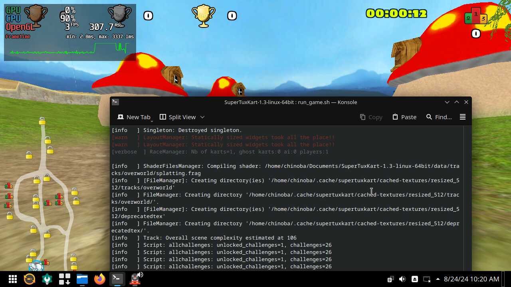The image size is (511, 287).
Task: Show hidden system tray icons
Action: click(x=438, y=279)
